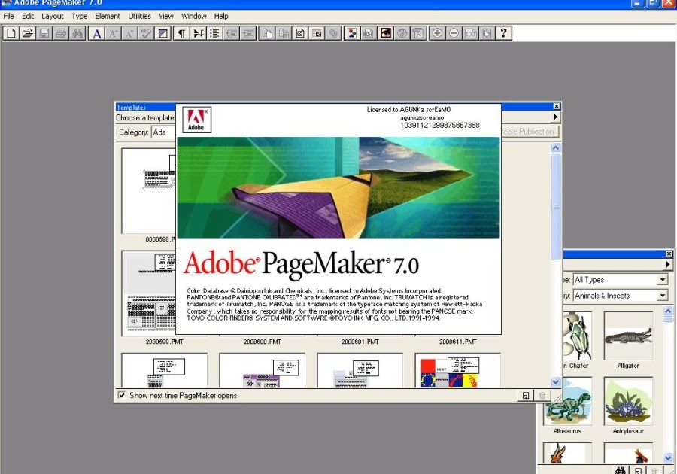Click the picture palette scroll-up arrow

668,311
